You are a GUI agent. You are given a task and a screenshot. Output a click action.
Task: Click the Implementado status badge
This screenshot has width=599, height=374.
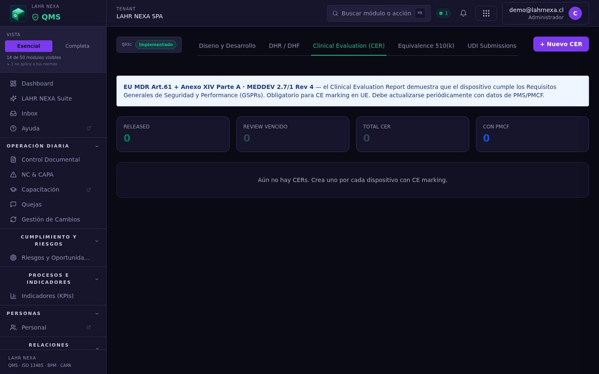point(156,44)
